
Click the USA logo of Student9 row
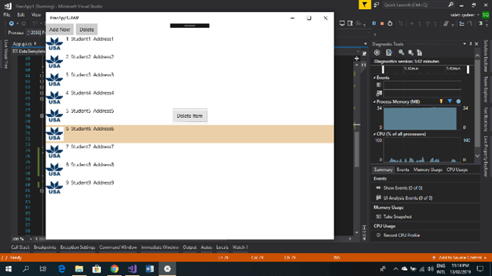coord(55,188)
